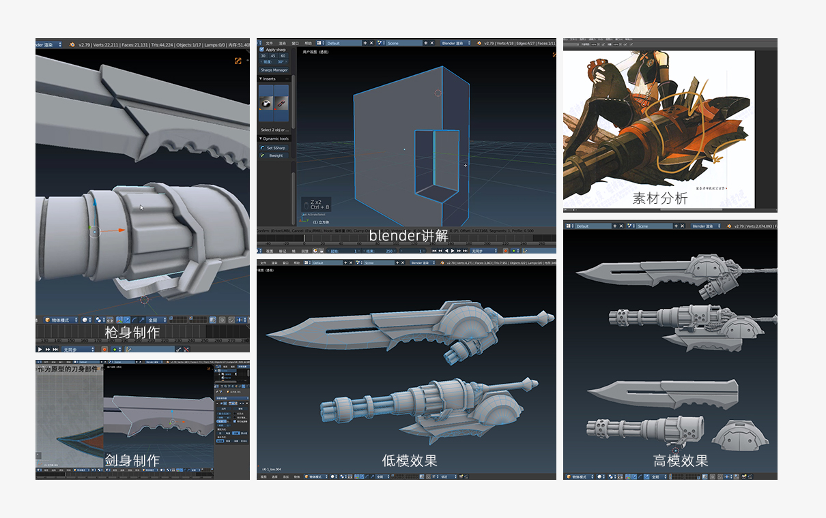Play animation in reverse in tutorial timeline
826x518 pixels.
[447, 251]
